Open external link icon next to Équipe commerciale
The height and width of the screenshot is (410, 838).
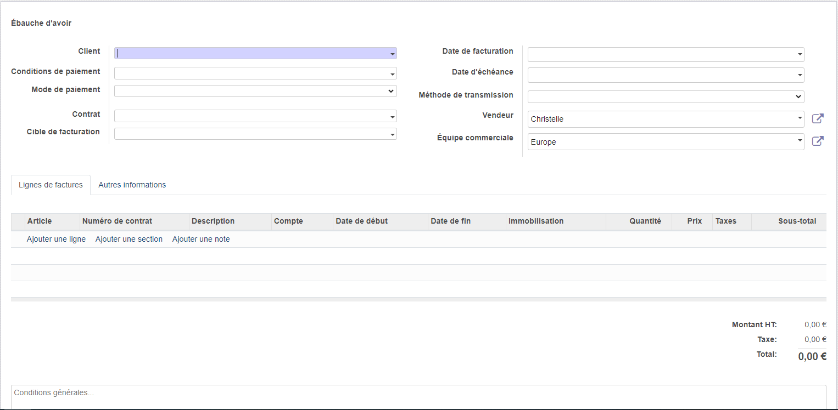click(x=818, y=141)
